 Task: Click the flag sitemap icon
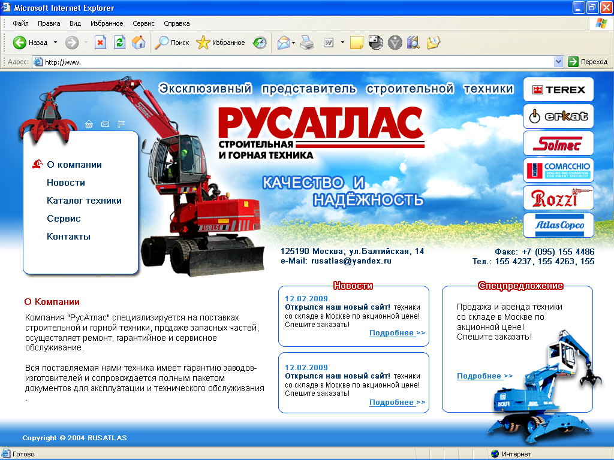tap(121, 124)
